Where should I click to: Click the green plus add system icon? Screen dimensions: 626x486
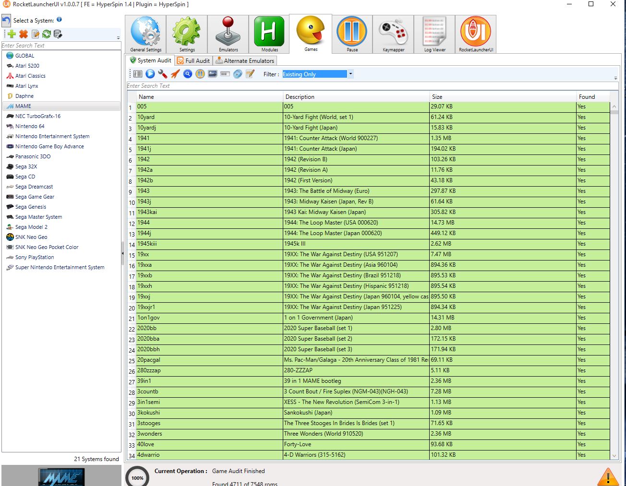pos(12,34)
